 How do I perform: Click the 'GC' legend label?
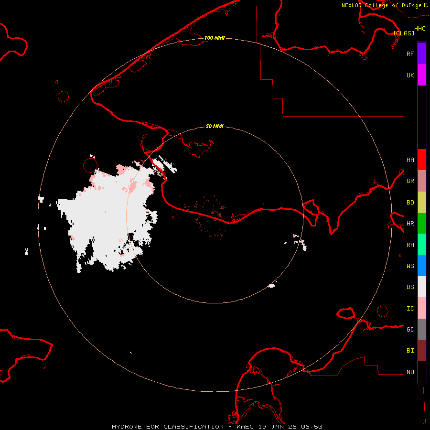point(410,330)
